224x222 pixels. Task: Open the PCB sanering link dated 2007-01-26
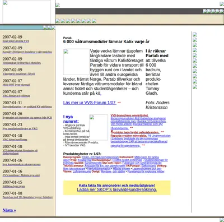(x=27, y=118)
